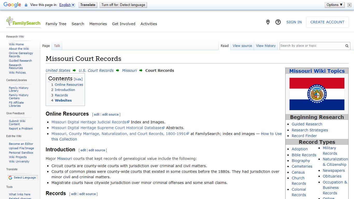Viewport: 354px width, 199px height.
Task: Open Family History Centers link
Action: click(x=19, y=97)
